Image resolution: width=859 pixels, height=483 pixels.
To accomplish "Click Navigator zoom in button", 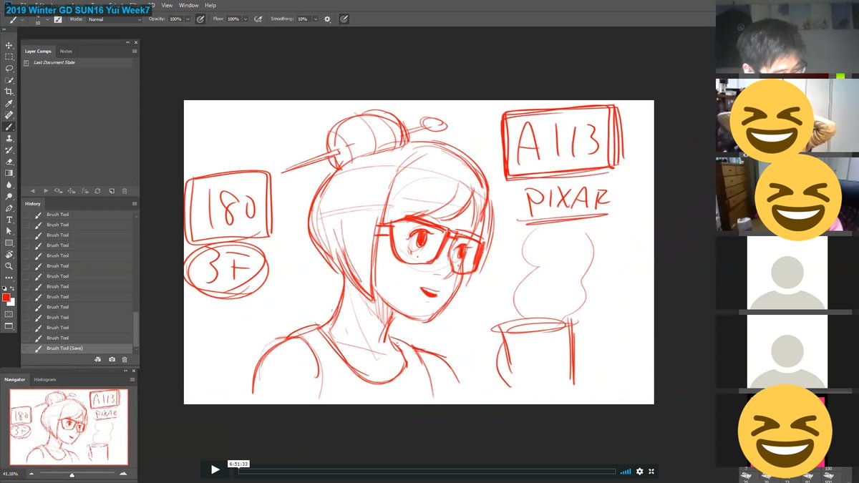I will coord(123,474).
